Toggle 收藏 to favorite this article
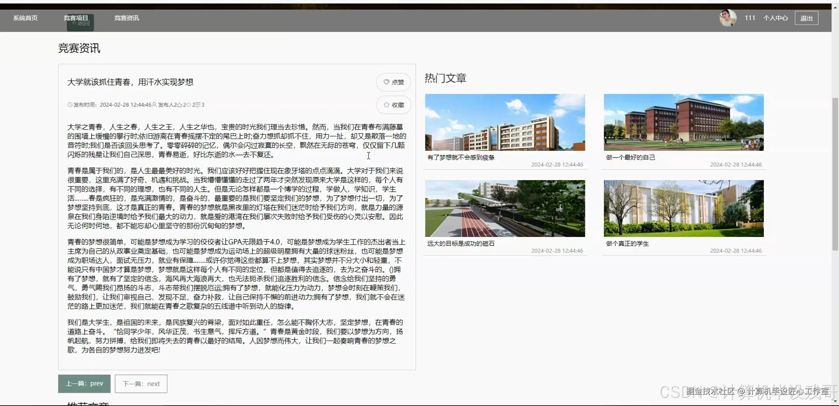839x406 pixels. point(393,105)
